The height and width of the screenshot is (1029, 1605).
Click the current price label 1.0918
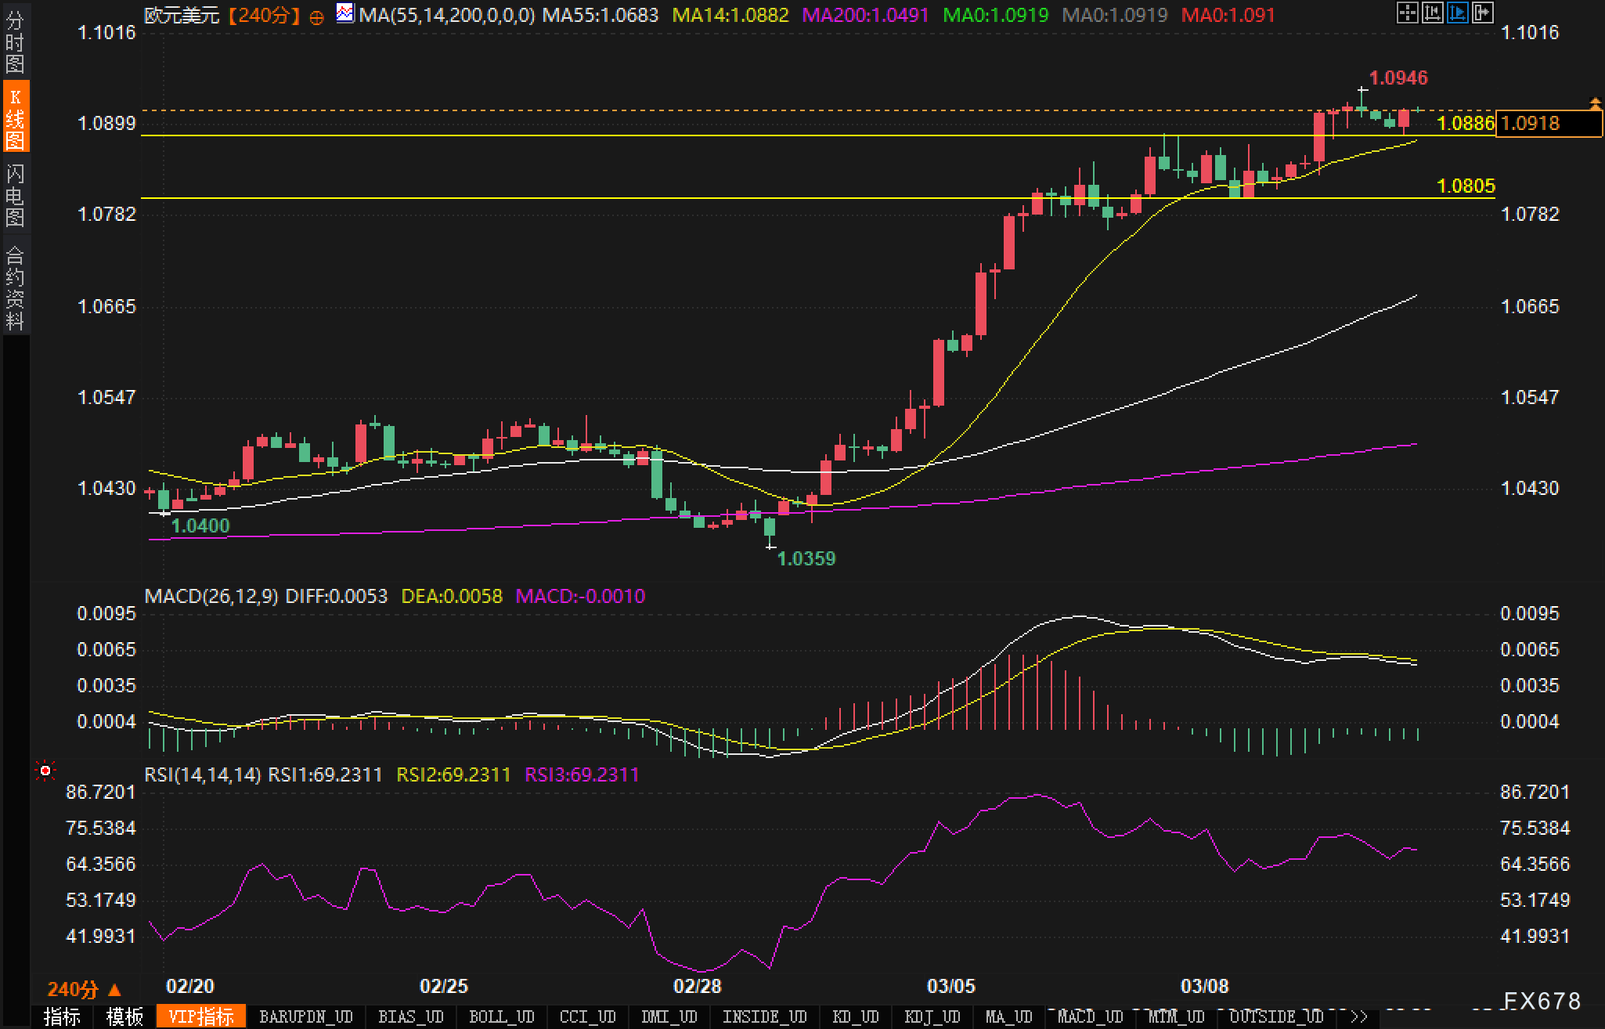point(1548,124)
